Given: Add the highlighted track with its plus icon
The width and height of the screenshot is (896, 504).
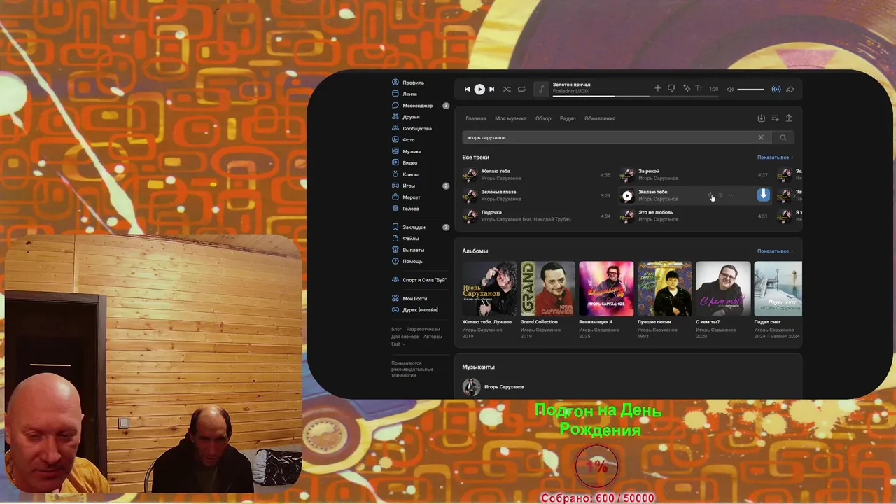Looking at the screenshot, I should 721,195.
